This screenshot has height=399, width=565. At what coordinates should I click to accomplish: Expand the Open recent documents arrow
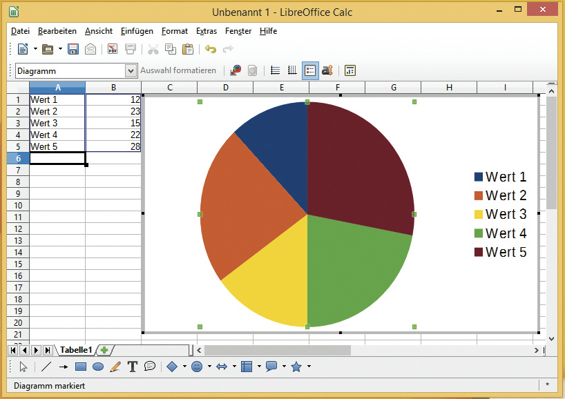pyautogui.click(x=60, y=48)
